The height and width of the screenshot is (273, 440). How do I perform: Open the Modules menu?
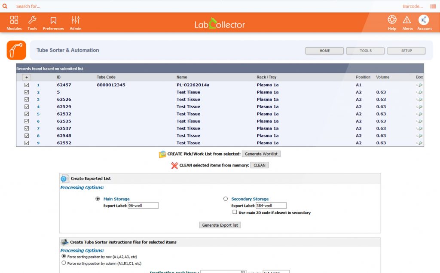pos(14,23)
